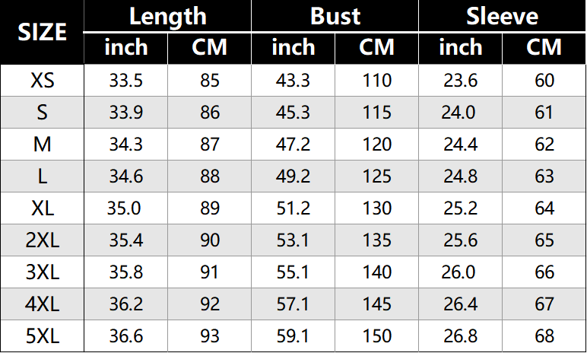
Task: Click the SIZE column header
Action: [42, 32]
